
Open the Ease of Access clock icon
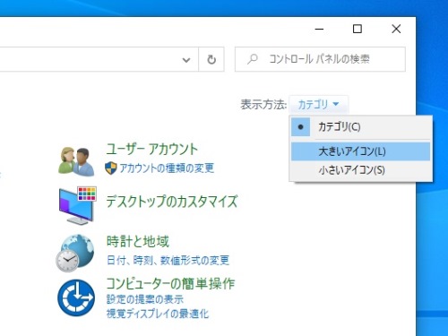[76, 297]
